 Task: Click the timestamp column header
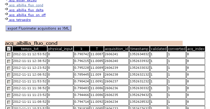[x=139, y=49]
